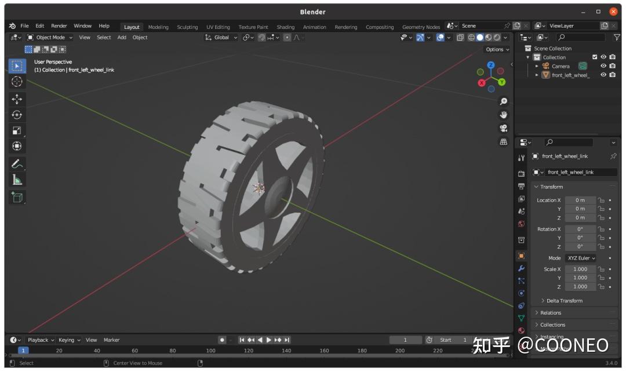Toggle X-ray display
626x372 pixels.
(x=460, y=37)
